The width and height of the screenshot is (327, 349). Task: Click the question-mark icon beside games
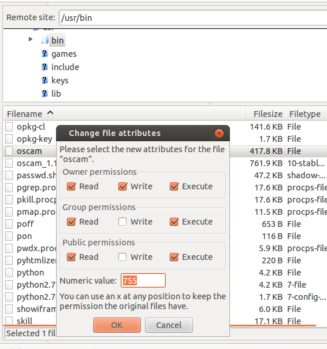[x=44, y=54]
